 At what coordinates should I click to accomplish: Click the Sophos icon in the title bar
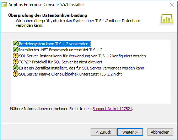click(4, 5)
